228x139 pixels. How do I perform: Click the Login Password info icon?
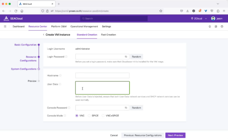[x=66, y=57]
